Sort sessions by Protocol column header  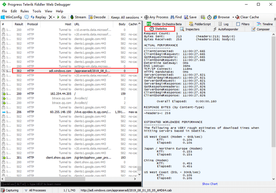pos(33,24)
